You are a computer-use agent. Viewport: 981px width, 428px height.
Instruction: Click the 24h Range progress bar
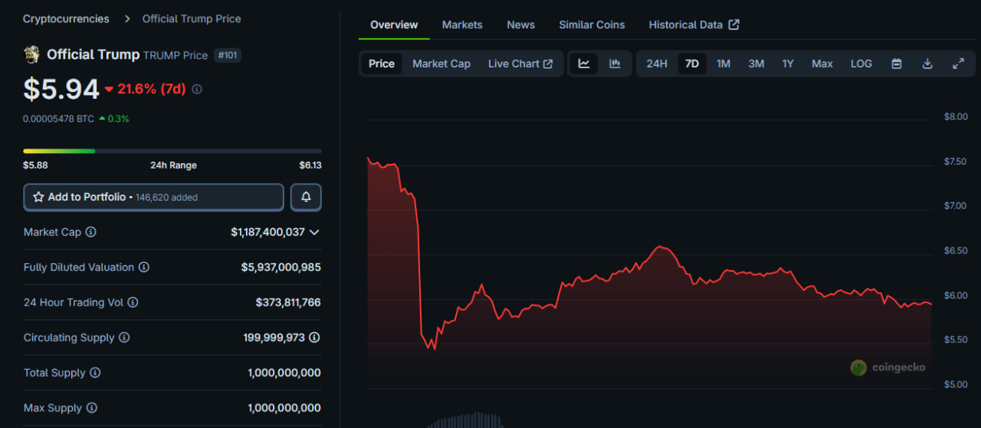pyautogui.click(x=172, y=151)
